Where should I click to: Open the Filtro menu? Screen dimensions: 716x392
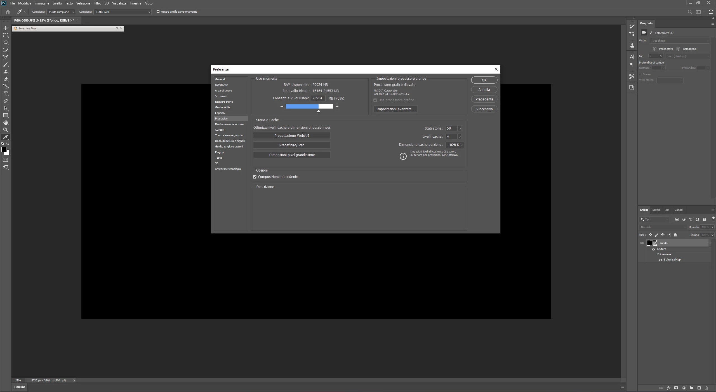pyautogui.click(x=97, y=3)
